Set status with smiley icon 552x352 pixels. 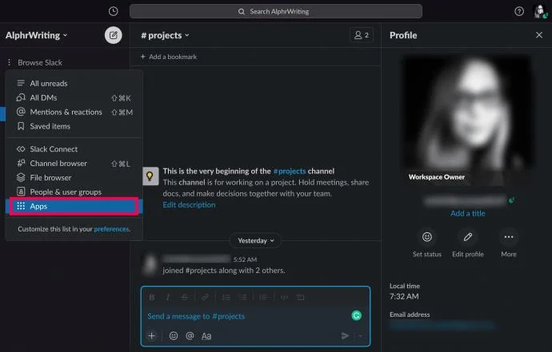(x=427, y=237)
